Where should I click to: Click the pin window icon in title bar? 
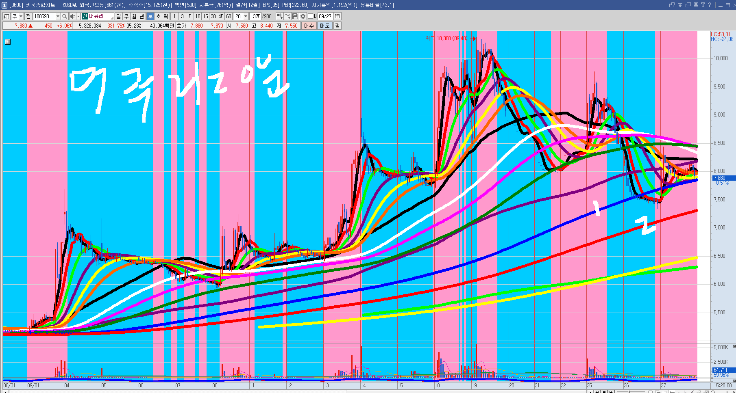pos(696,5)
